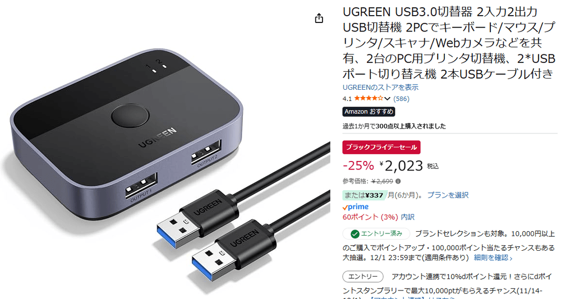The height and width of the screenshot is (299, 561).
Task: Click the info icon next to 参考価格
Action: (398, 181)
